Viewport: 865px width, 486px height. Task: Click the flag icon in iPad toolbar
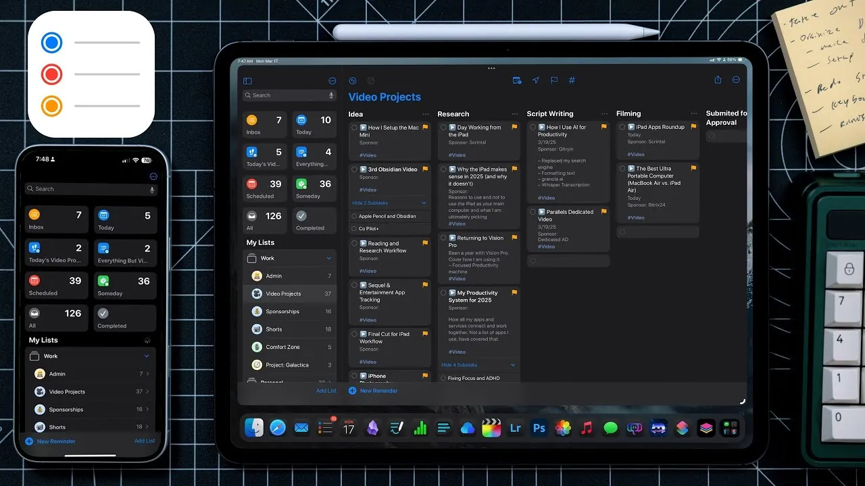point(554,80)
